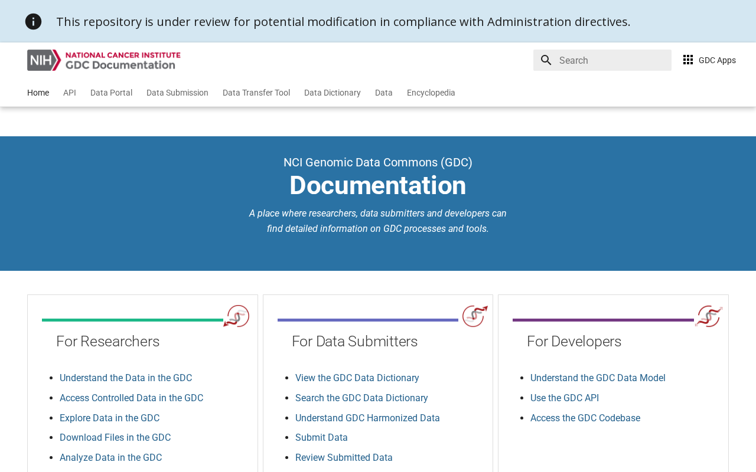Click the NCI Genomic Data Commons (GDC) subtitle
This screenshot has width=756, height=472.
378,162
